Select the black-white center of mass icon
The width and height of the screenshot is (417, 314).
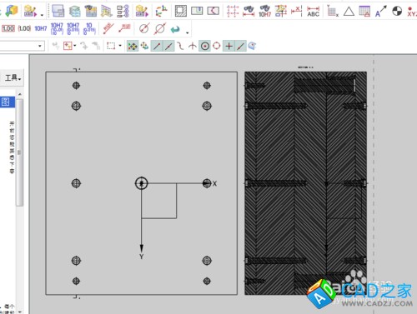(x=397, y=11)
